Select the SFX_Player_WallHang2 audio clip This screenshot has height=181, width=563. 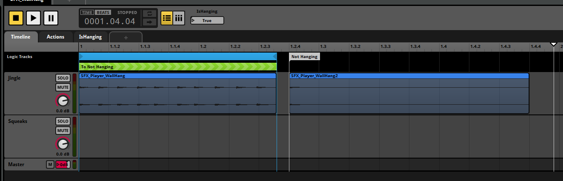point(409,93)
